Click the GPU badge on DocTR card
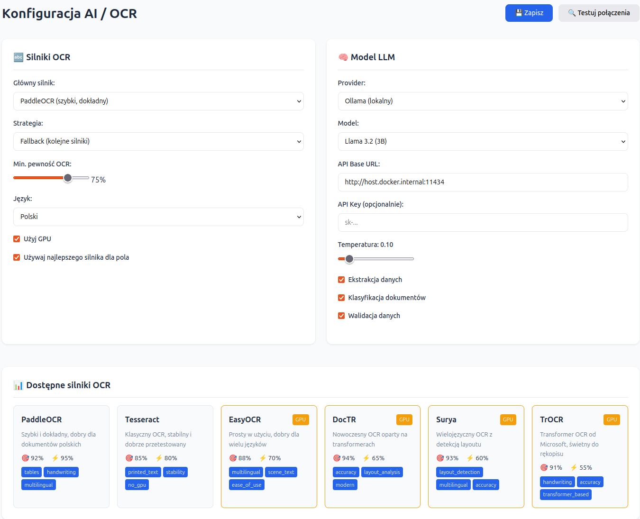The width and height of the screenshot is (640, 519). click(x=404, y=419)
